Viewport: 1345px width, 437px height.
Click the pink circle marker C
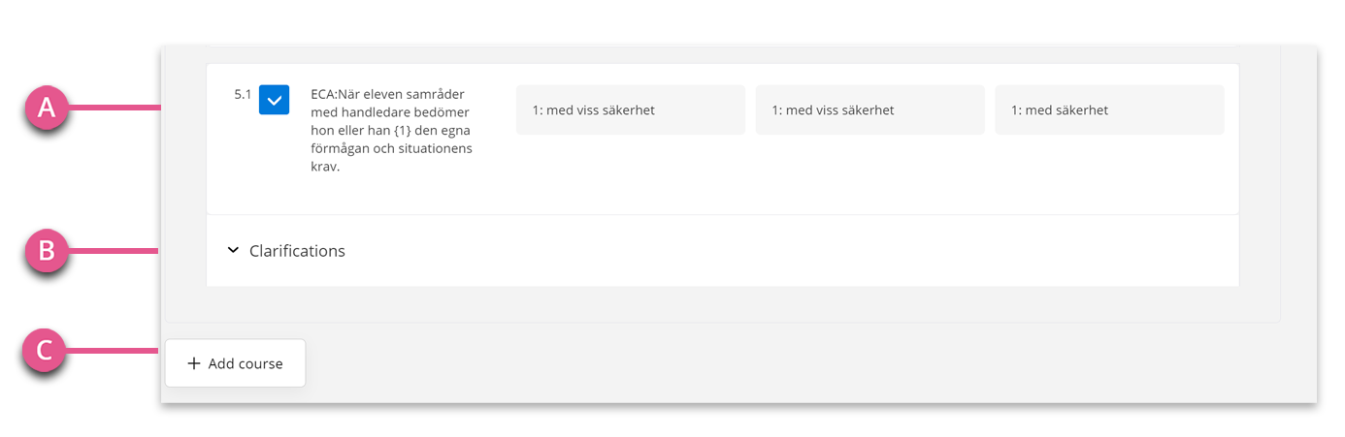[45, 350]
